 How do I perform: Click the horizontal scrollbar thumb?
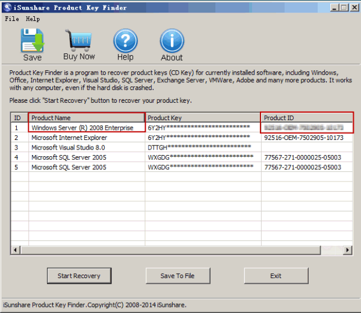170,250
